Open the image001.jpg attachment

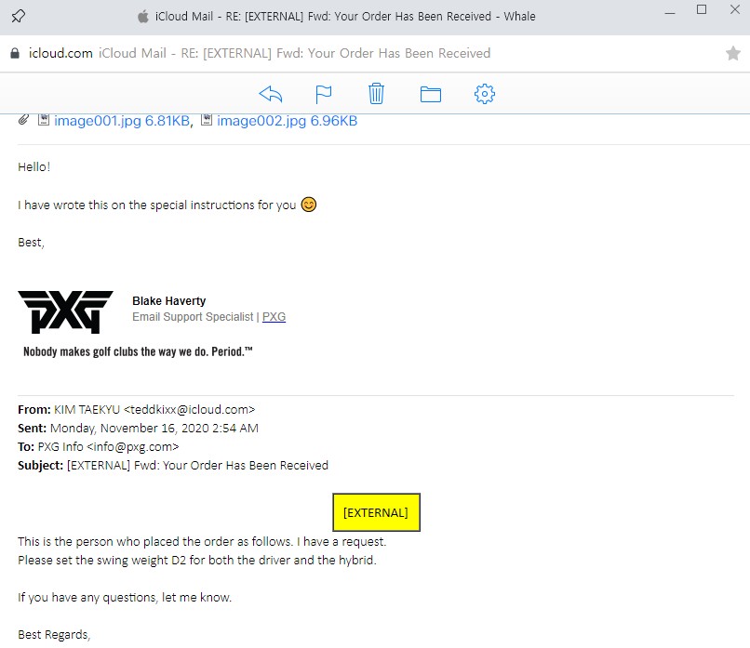pos(121,121)
